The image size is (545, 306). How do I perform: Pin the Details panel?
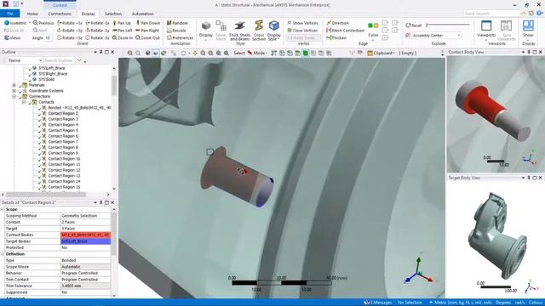pos(100,202)
